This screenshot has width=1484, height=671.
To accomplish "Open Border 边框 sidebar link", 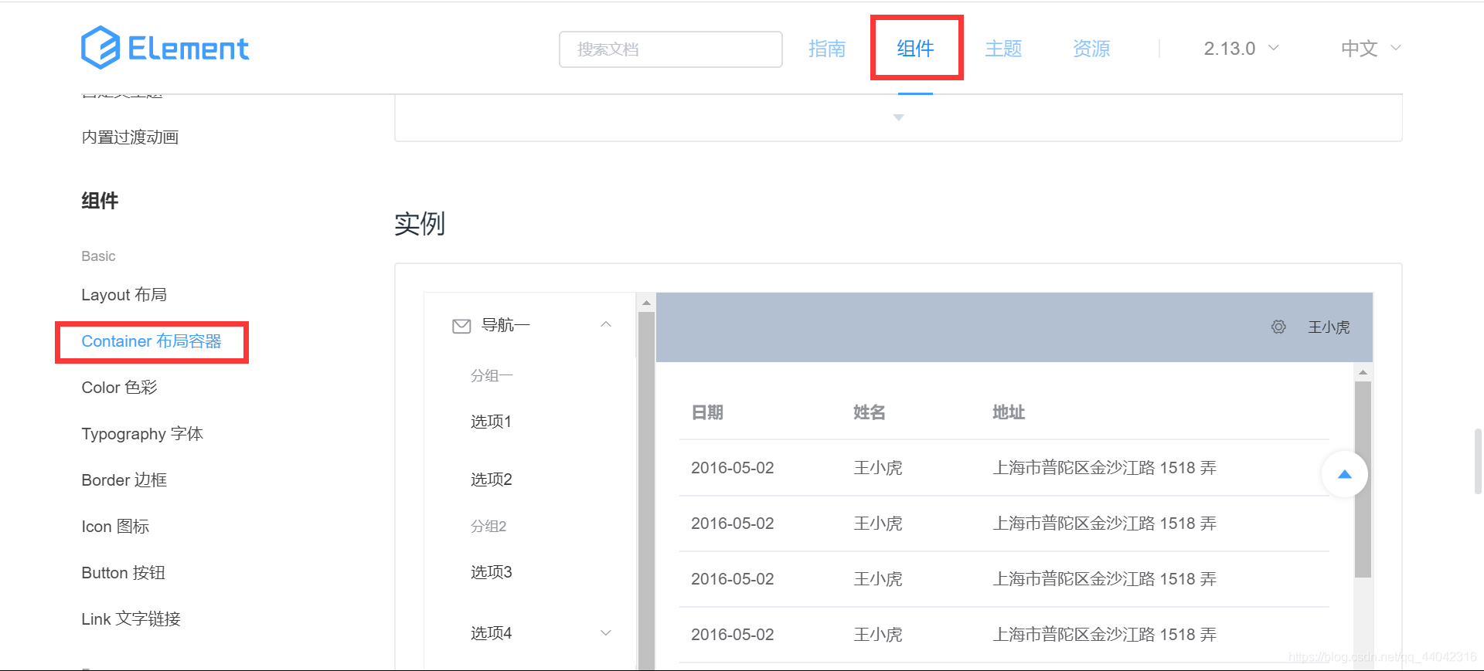I will coord(124,480).
